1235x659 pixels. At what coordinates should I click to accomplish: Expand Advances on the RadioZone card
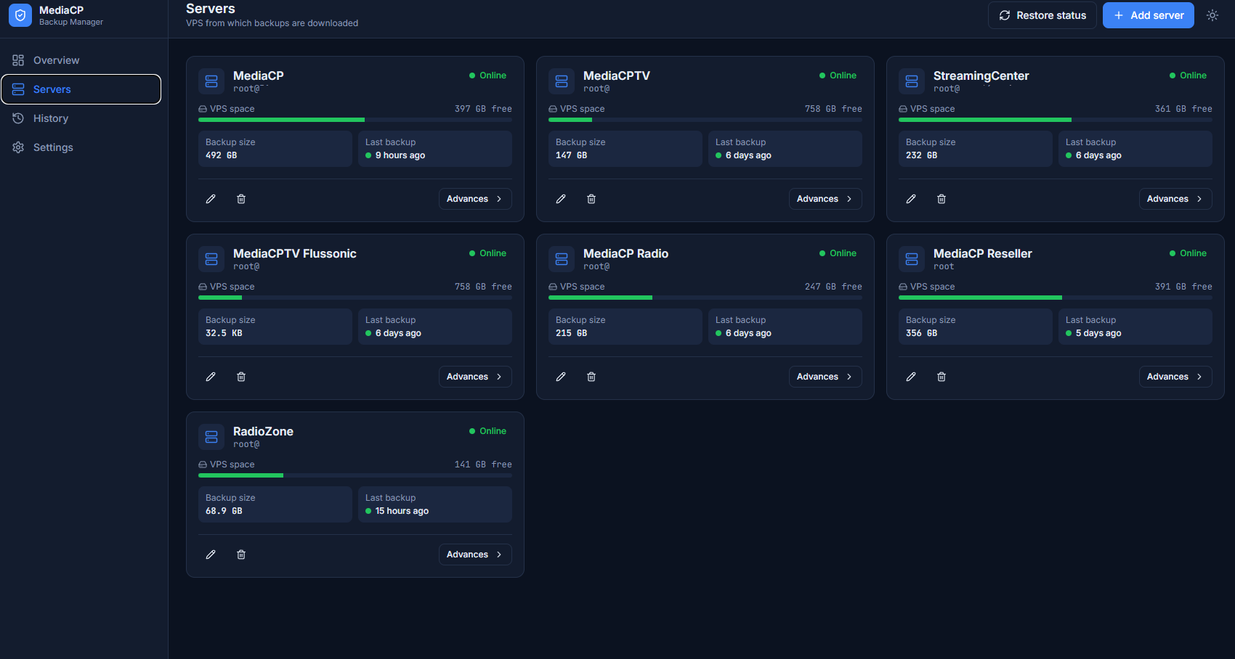[x=475, y=554]
